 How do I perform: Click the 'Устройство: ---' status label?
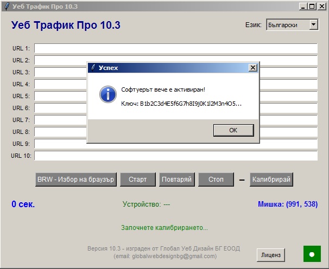pyautogui.click(x=146, y=204)
